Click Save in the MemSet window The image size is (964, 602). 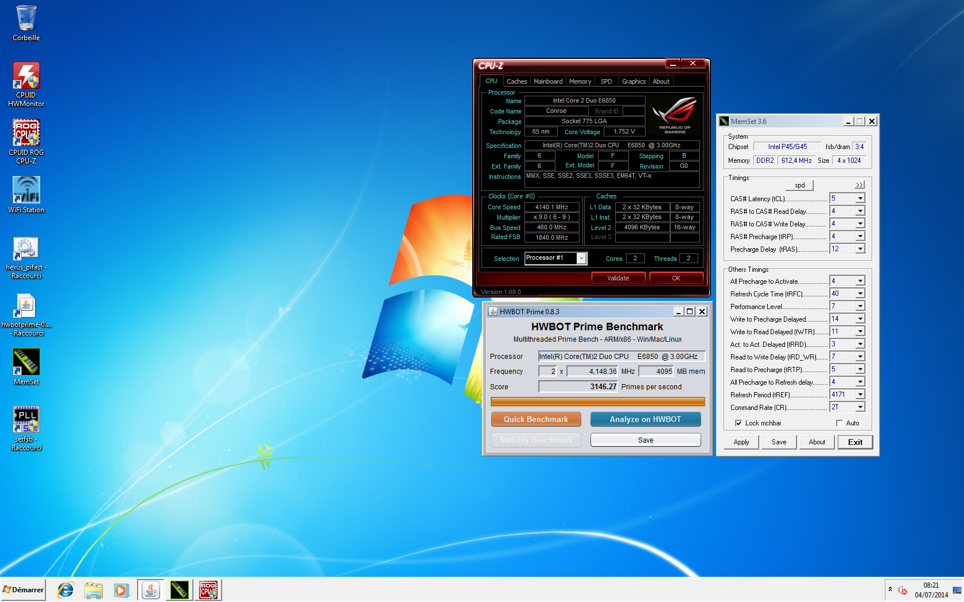[x=779, y=442]
